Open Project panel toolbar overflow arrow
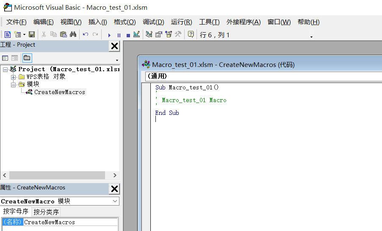Viewport: 382px width, 231px height. tap(117, 60)
